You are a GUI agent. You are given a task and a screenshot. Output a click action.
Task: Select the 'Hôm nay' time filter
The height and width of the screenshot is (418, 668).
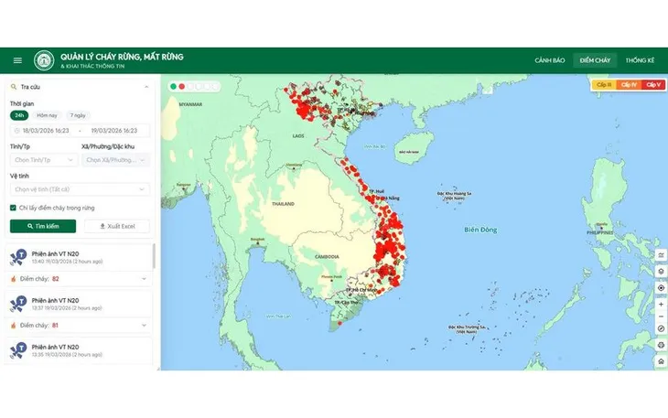[47, 116]
